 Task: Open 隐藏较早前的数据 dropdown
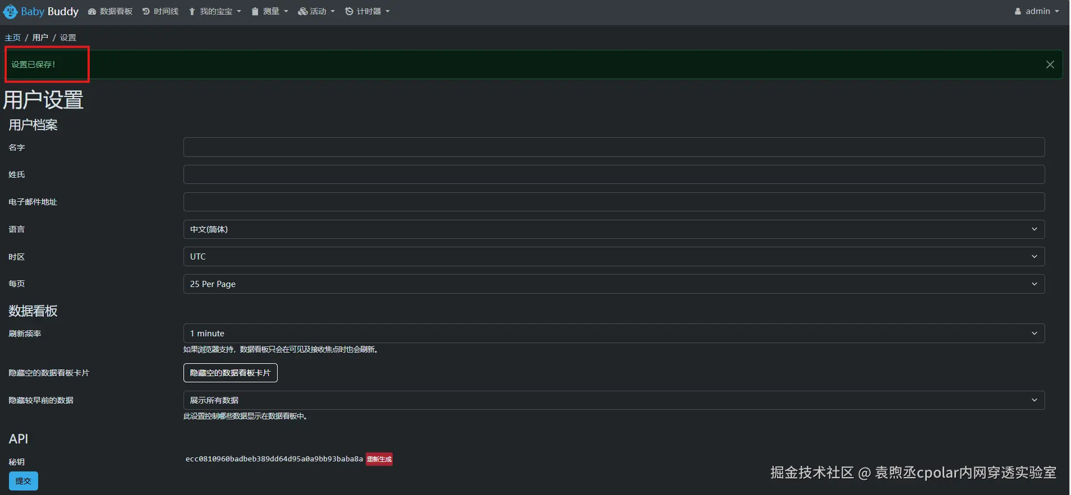pos(614,400)
